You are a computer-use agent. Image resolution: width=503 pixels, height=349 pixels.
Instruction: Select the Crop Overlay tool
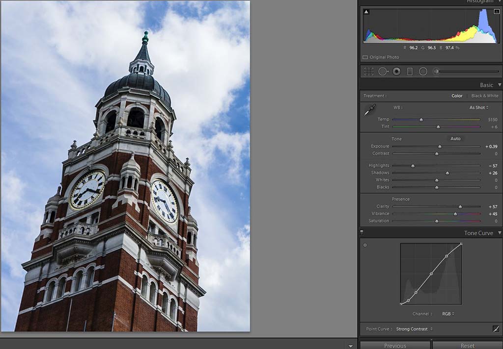[369, 72]
